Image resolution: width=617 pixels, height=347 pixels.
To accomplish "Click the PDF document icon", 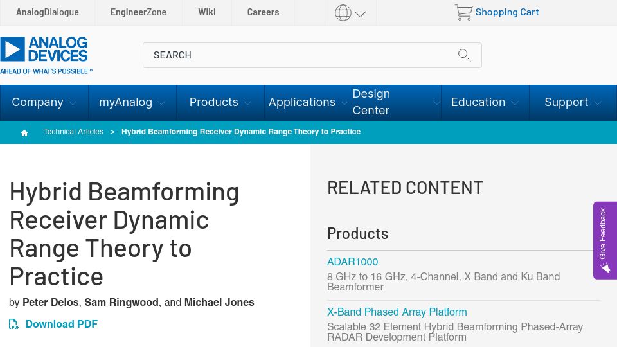I will coord(13,324).
